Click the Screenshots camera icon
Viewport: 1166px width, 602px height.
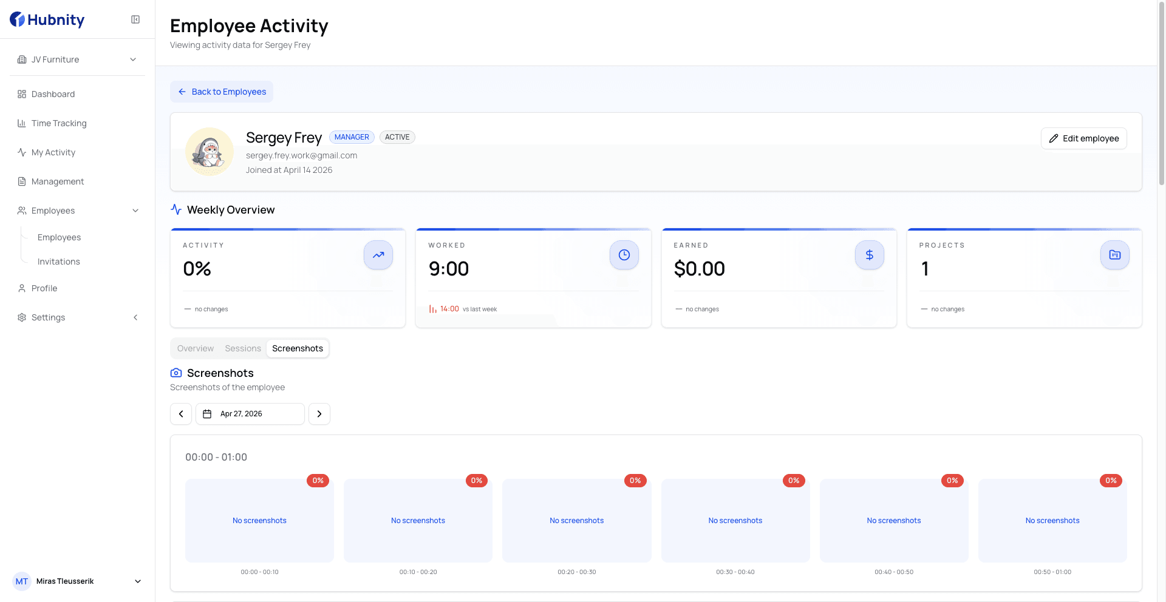[176, 373]
